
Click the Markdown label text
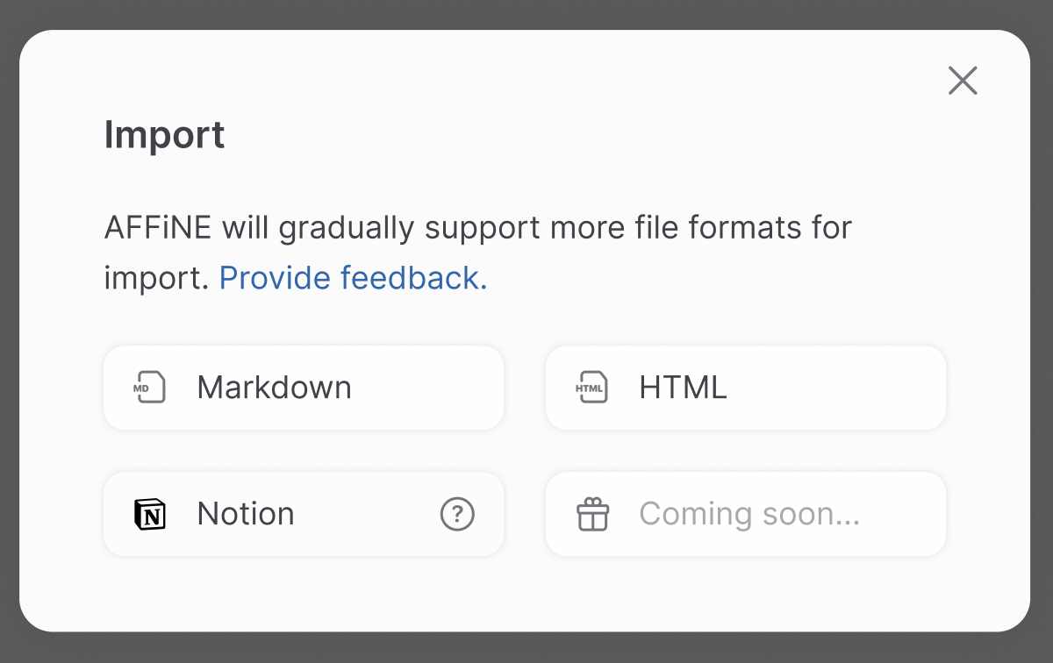274,387
